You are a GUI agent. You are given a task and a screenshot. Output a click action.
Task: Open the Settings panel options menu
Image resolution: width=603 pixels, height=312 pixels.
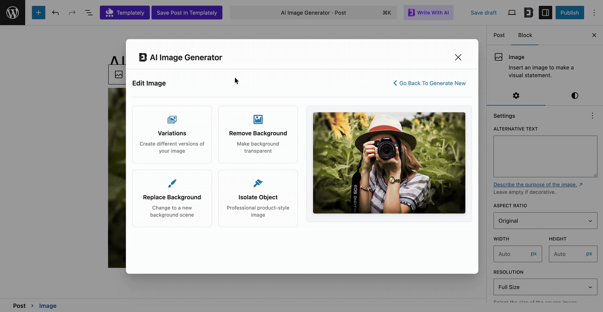[x=593, y=116]
